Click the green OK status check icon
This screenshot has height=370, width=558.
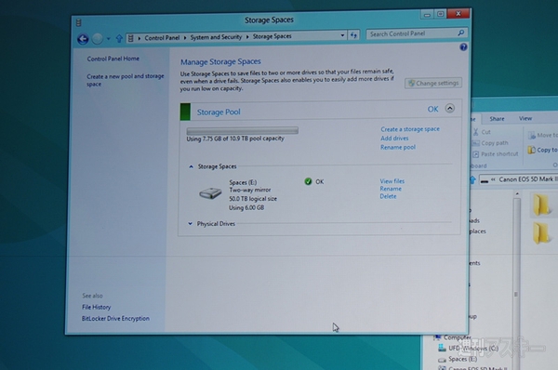coord(308,181)
